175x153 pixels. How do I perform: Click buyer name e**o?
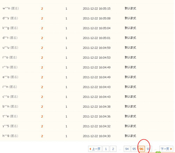point(6,77)
